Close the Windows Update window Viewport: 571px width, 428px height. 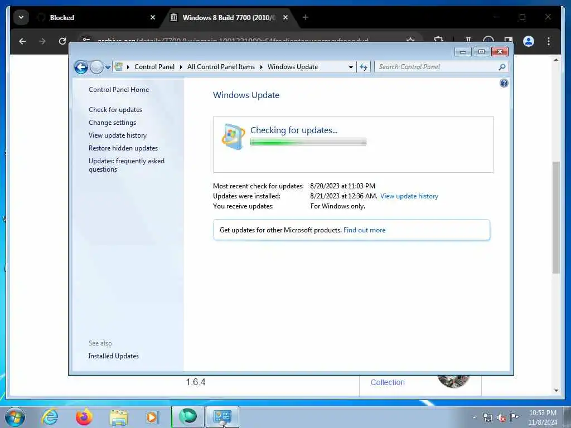tap(500, 52)
